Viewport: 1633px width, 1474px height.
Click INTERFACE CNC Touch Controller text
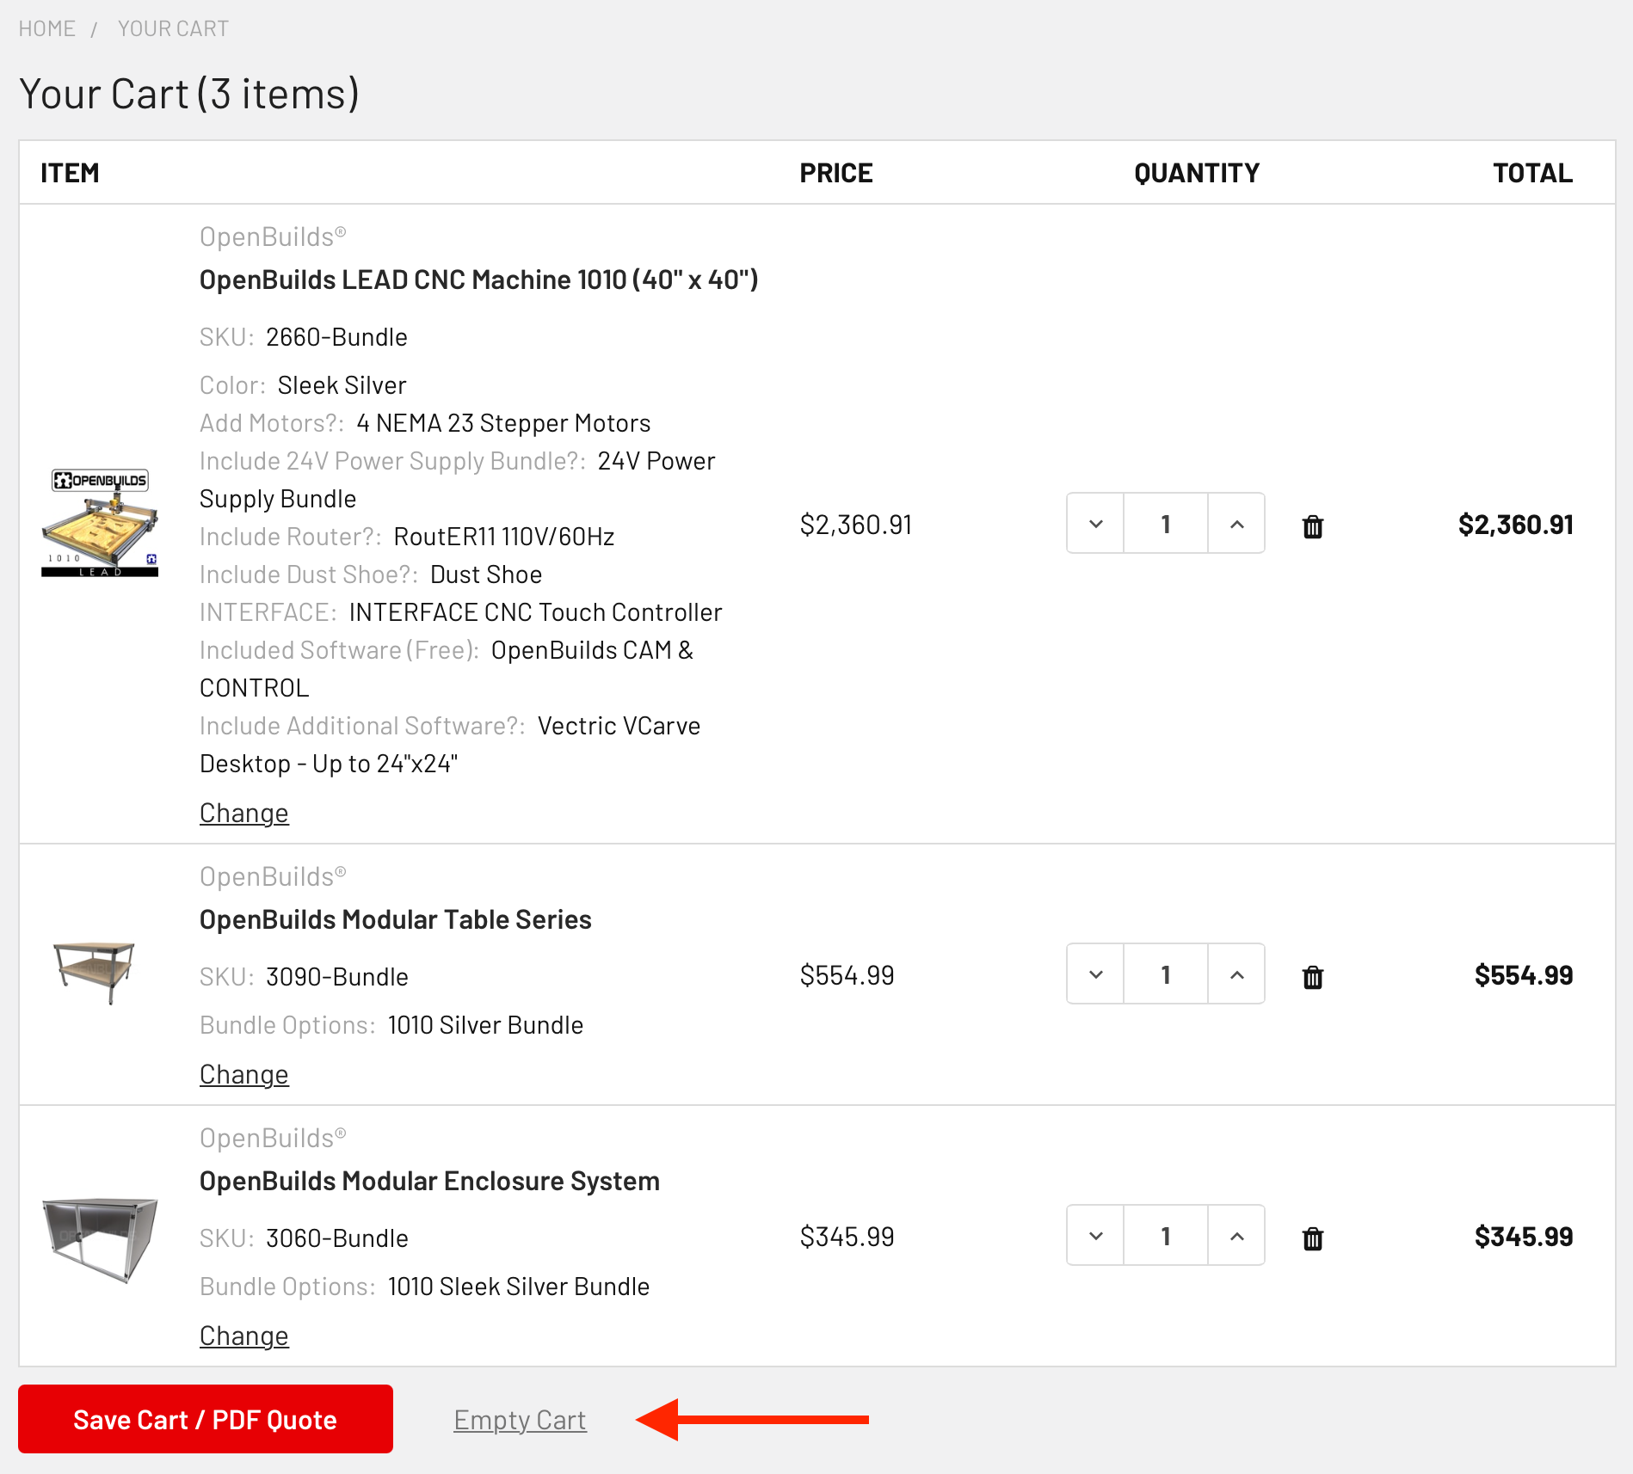pos(535,612)
